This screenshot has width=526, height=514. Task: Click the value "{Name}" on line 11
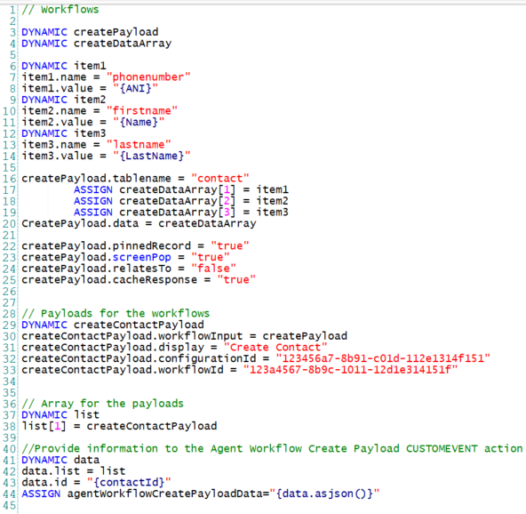click(139, 122)
